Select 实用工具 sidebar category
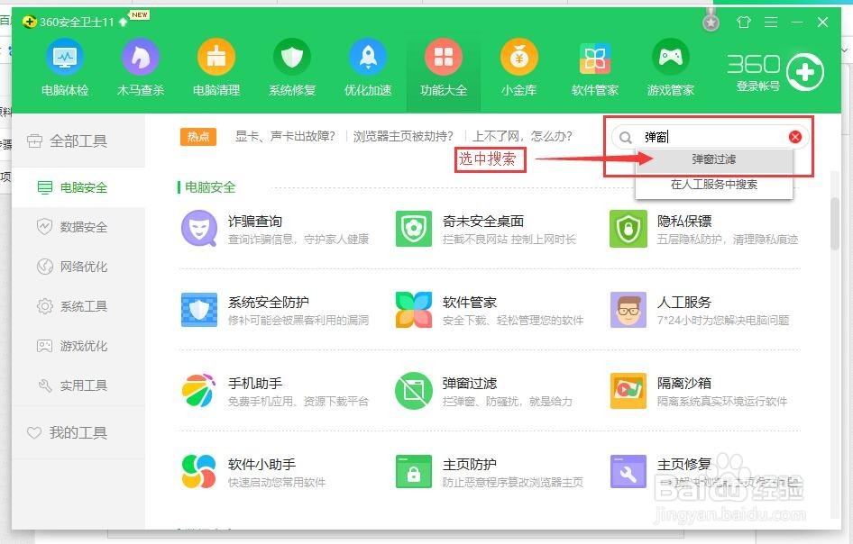The image size is (853, 544). coord(78,385)
